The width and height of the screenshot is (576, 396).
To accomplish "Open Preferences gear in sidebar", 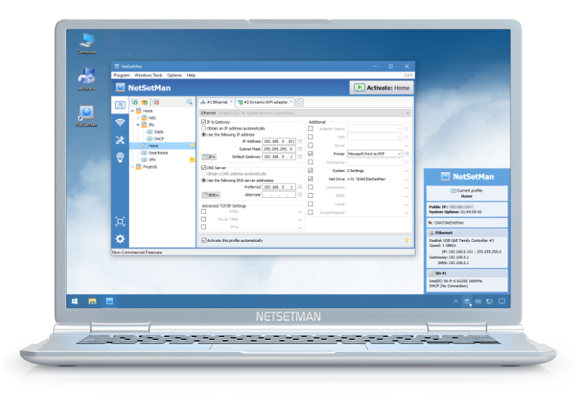I will click(120, 239).
